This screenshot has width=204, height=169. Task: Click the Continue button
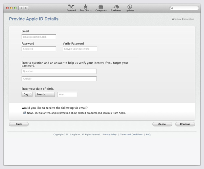tap(185, 124)
